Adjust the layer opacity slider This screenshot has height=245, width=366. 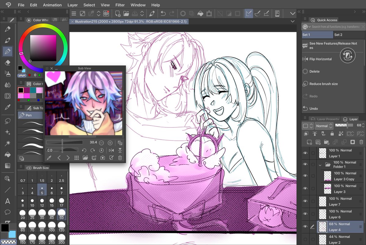(x=344, y=125)
